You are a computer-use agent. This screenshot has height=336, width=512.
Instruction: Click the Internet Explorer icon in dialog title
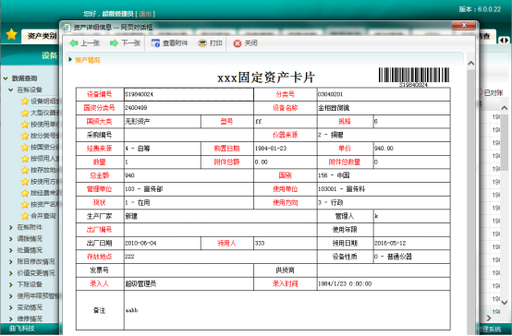pyautogui.click(x=67, y=28)
